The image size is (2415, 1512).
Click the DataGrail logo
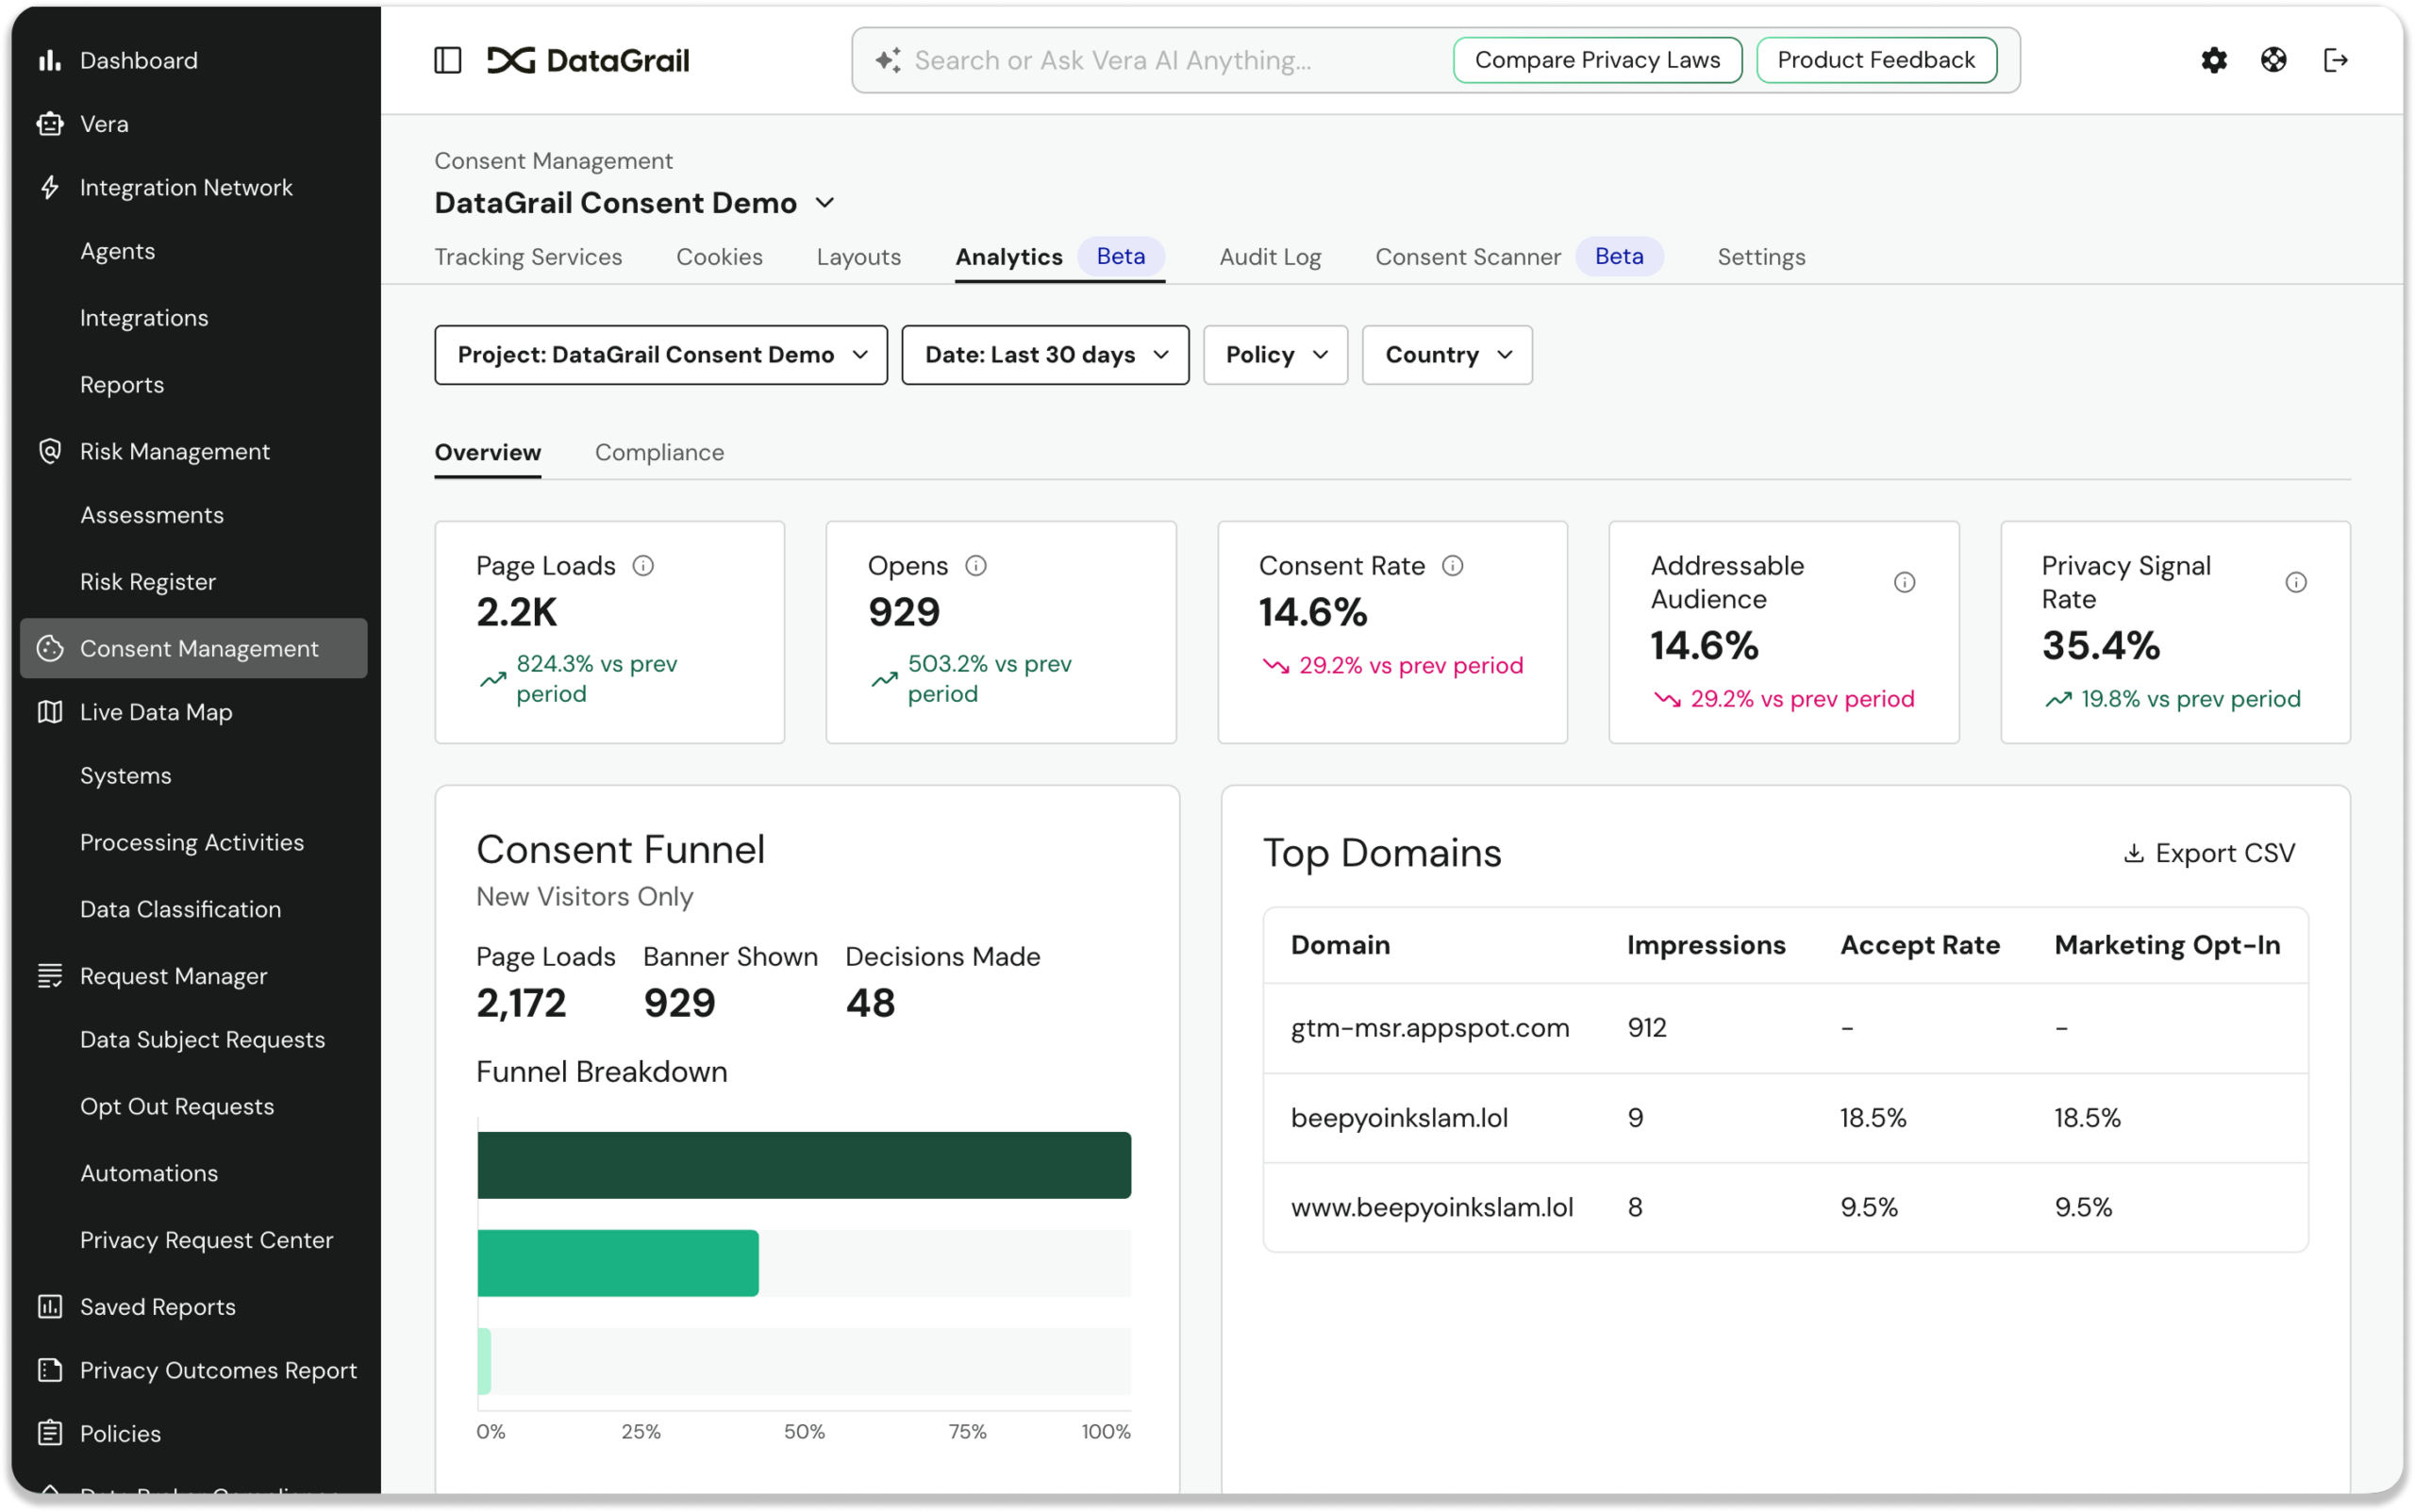tap(588, 60)
